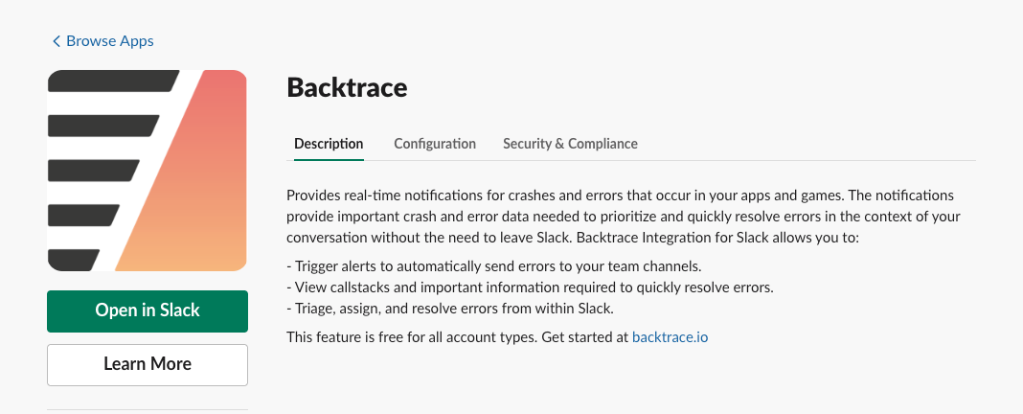Click the 'View callstacks and important information' line
This screenshot has width=1023, height=414.
tap(530, 287)
